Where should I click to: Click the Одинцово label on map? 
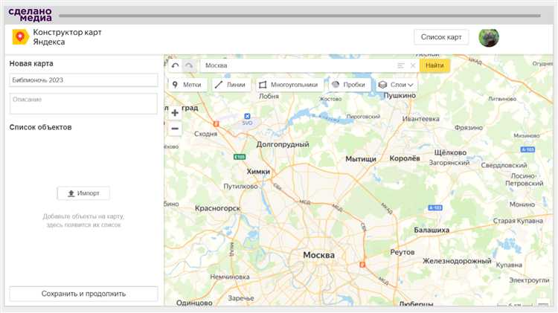pyautogui.click(x=194, y=303)
